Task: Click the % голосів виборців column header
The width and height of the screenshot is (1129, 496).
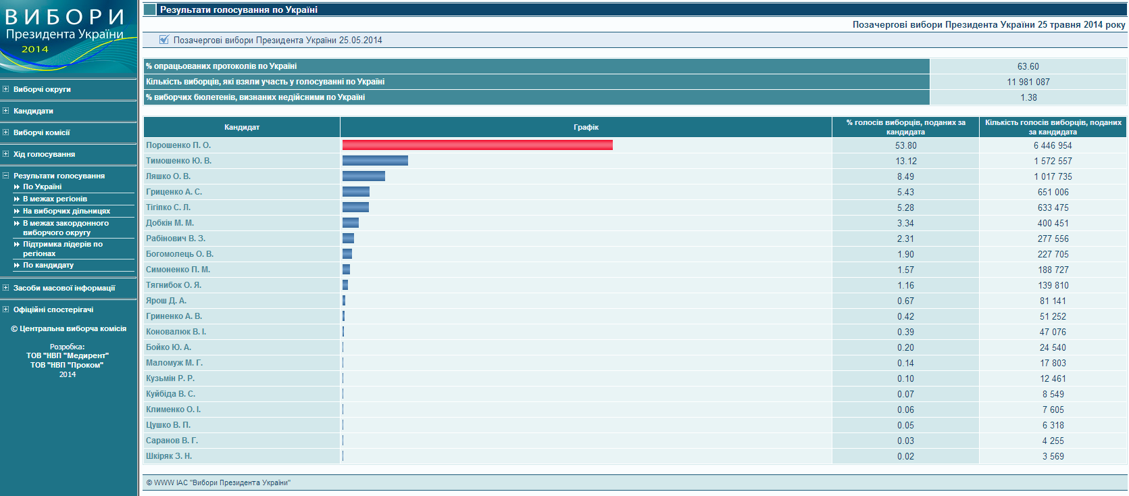Action: [905, 127]
